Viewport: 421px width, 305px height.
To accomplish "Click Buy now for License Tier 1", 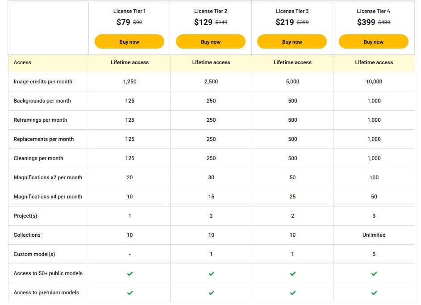I will 129,42.
